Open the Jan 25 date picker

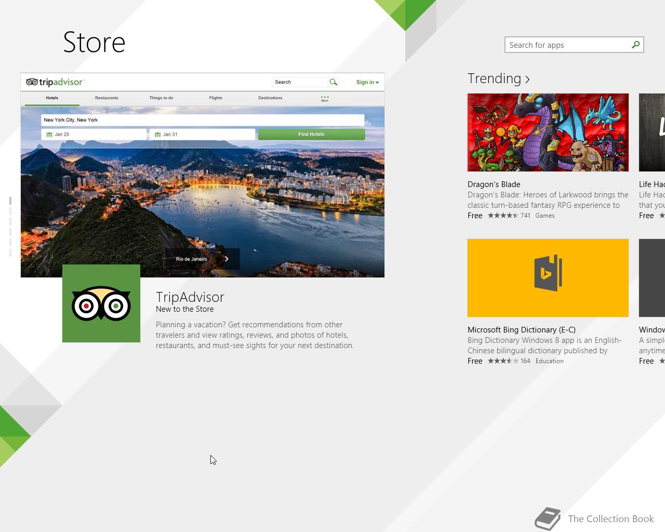coord(94,135)
